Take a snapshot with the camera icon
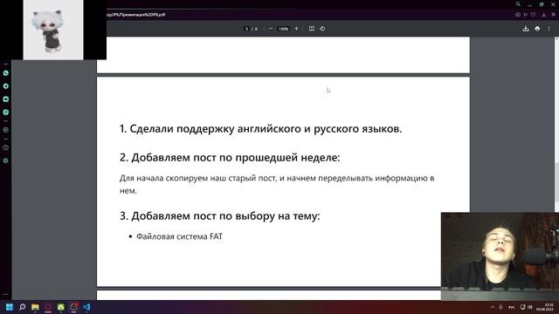 (x=518, y=15)
